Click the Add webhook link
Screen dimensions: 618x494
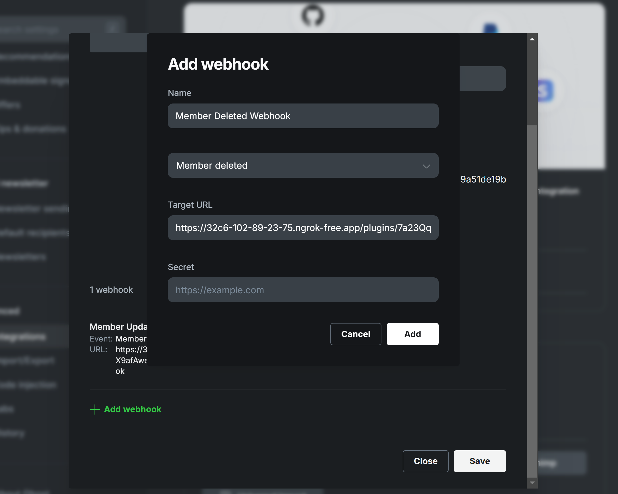click(132, 409)
